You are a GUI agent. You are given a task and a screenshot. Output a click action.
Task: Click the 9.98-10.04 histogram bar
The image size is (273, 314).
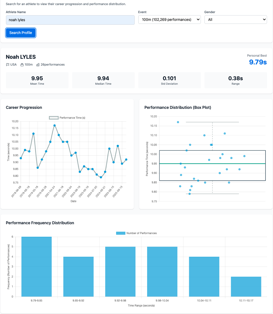coord(162,272)
